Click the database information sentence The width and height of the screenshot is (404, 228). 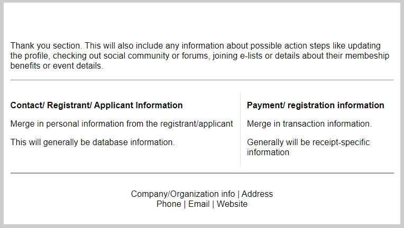[93, 142]
